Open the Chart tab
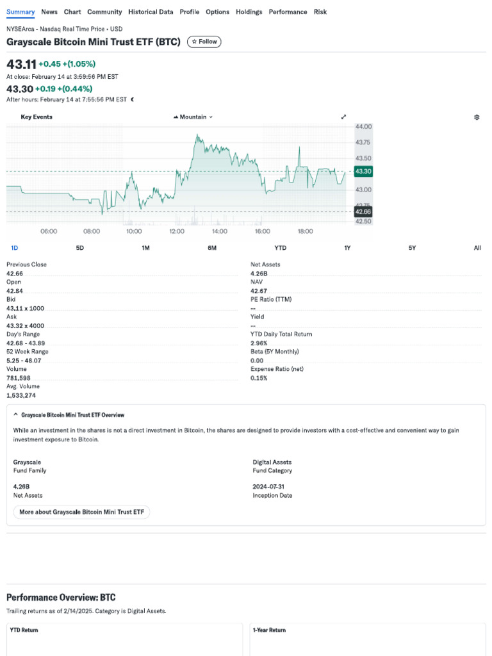 click(x=72, y=12)
